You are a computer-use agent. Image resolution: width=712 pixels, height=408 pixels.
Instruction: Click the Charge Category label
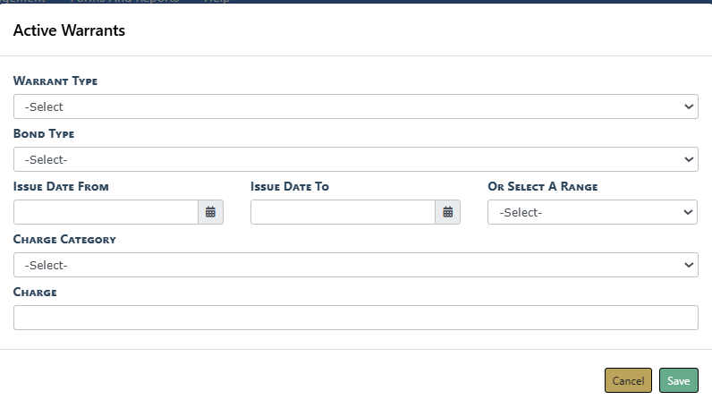(x=64, y=240)
